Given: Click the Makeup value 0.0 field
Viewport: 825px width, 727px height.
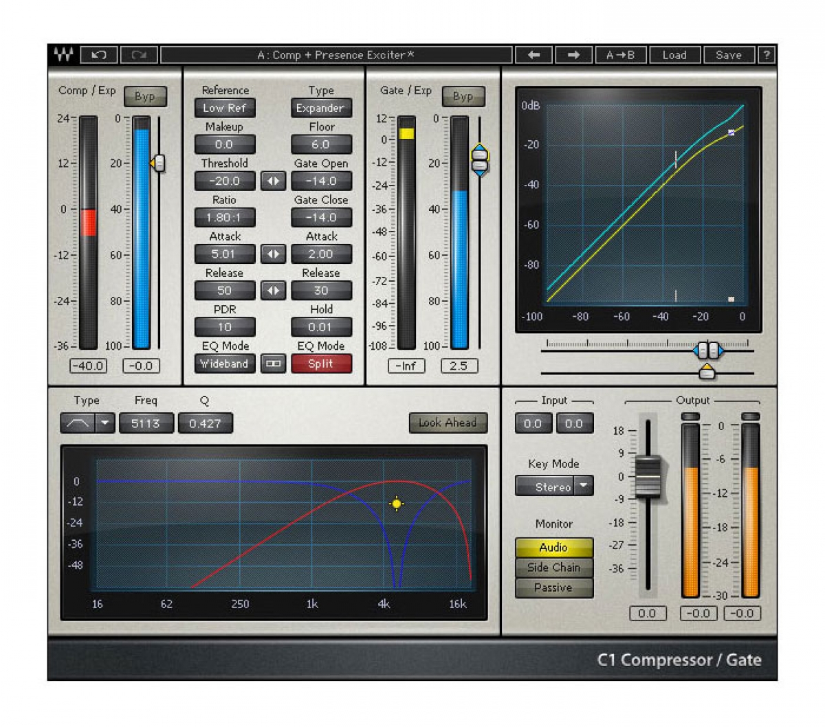Looking at the screenshot, I should coord(225,144).
